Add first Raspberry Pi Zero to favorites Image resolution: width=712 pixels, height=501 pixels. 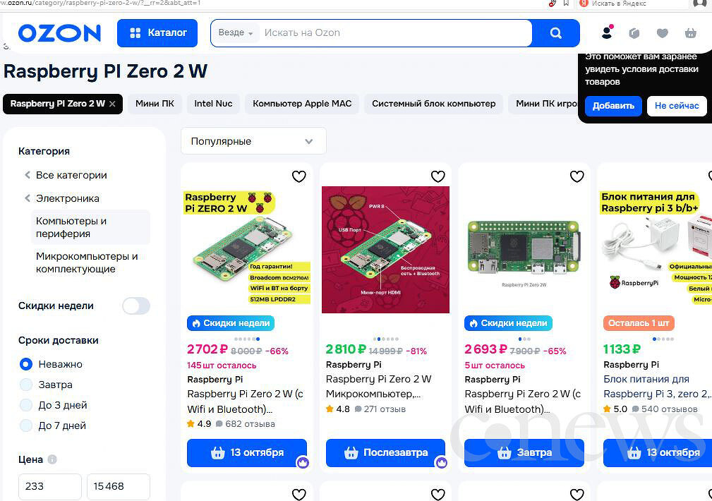coord(298,176)
